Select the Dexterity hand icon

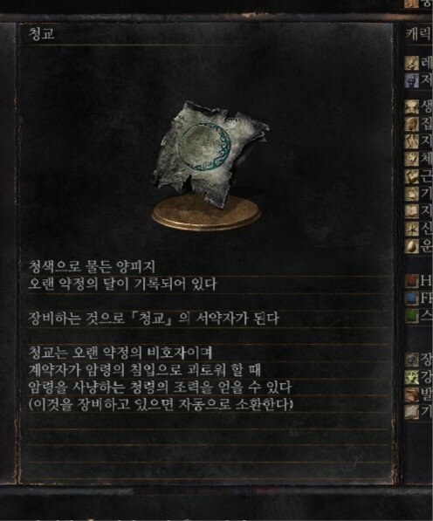(x=412, y=194)
